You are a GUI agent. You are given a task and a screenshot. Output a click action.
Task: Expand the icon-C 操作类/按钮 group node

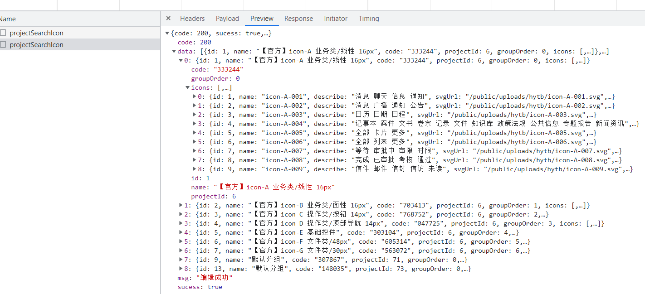pos(181,214)
